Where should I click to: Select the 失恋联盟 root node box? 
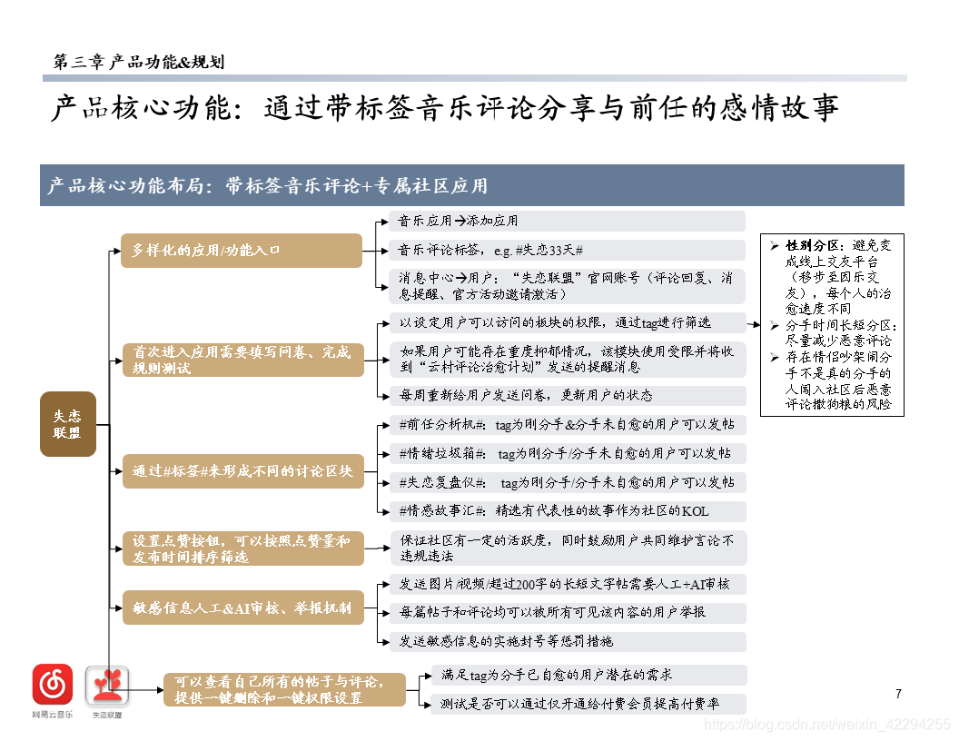[68, 424]
